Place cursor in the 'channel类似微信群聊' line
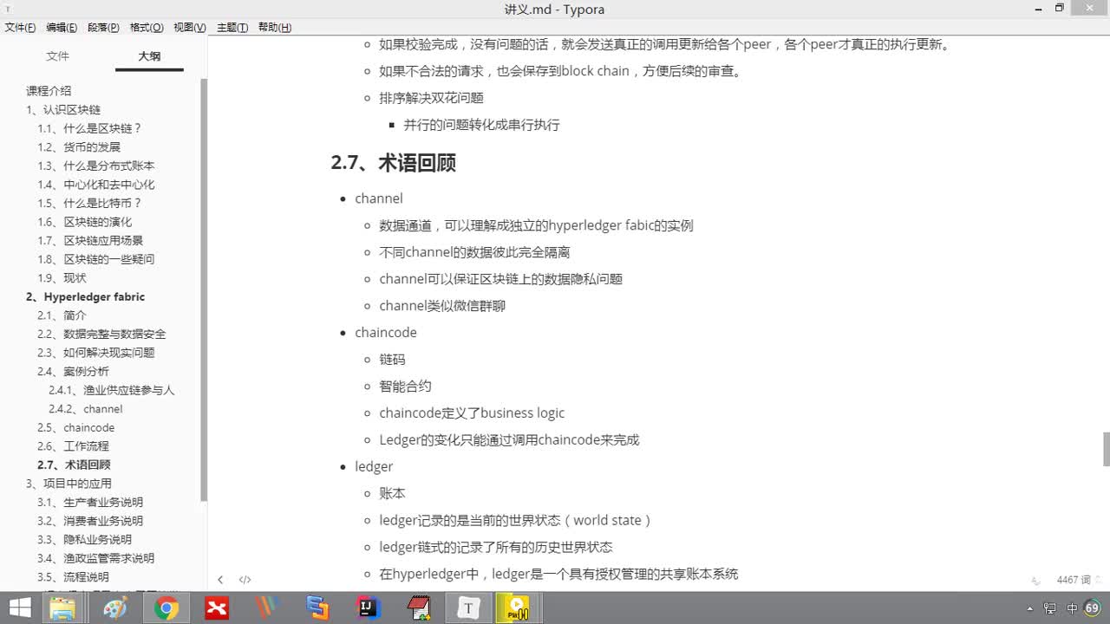The height and width of the screenshot is (624, 1110). tap(442, 306)
